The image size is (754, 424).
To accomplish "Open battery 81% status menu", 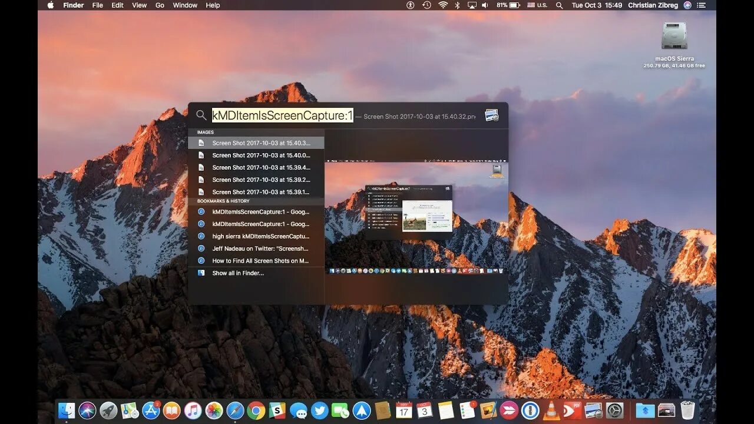I will click(x=508, y=5).
